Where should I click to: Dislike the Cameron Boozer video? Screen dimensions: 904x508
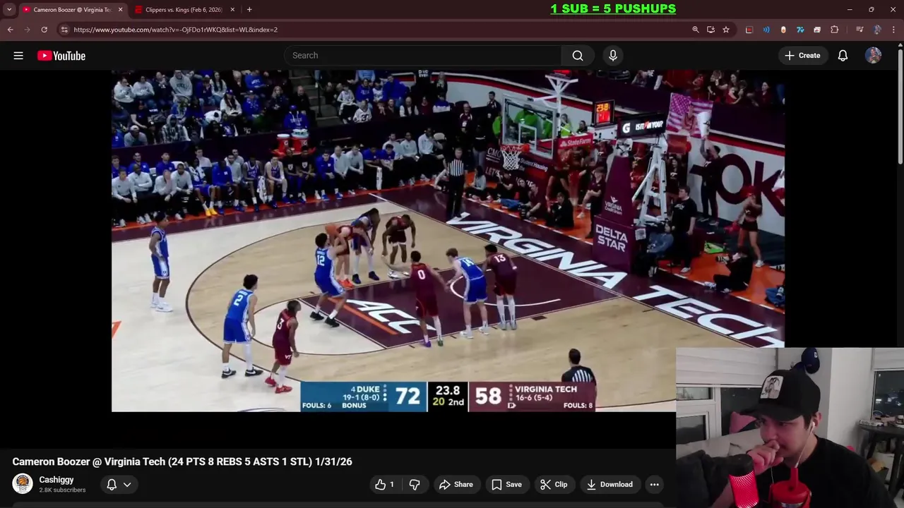pyautogui.click(x=415, y=485)
